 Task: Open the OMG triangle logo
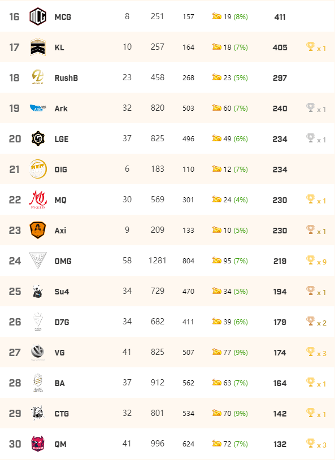click(x=38, y=260)
